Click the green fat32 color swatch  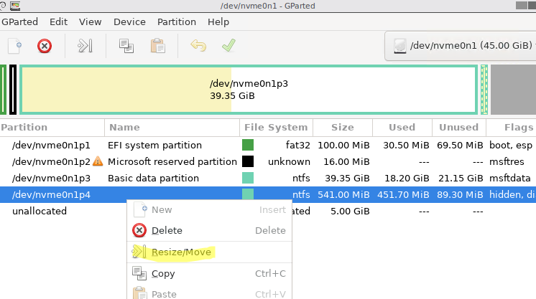pyautogui.click(x=248, y=145)
